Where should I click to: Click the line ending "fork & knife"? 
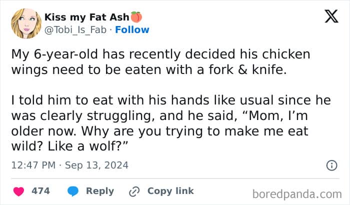[149, 70]
